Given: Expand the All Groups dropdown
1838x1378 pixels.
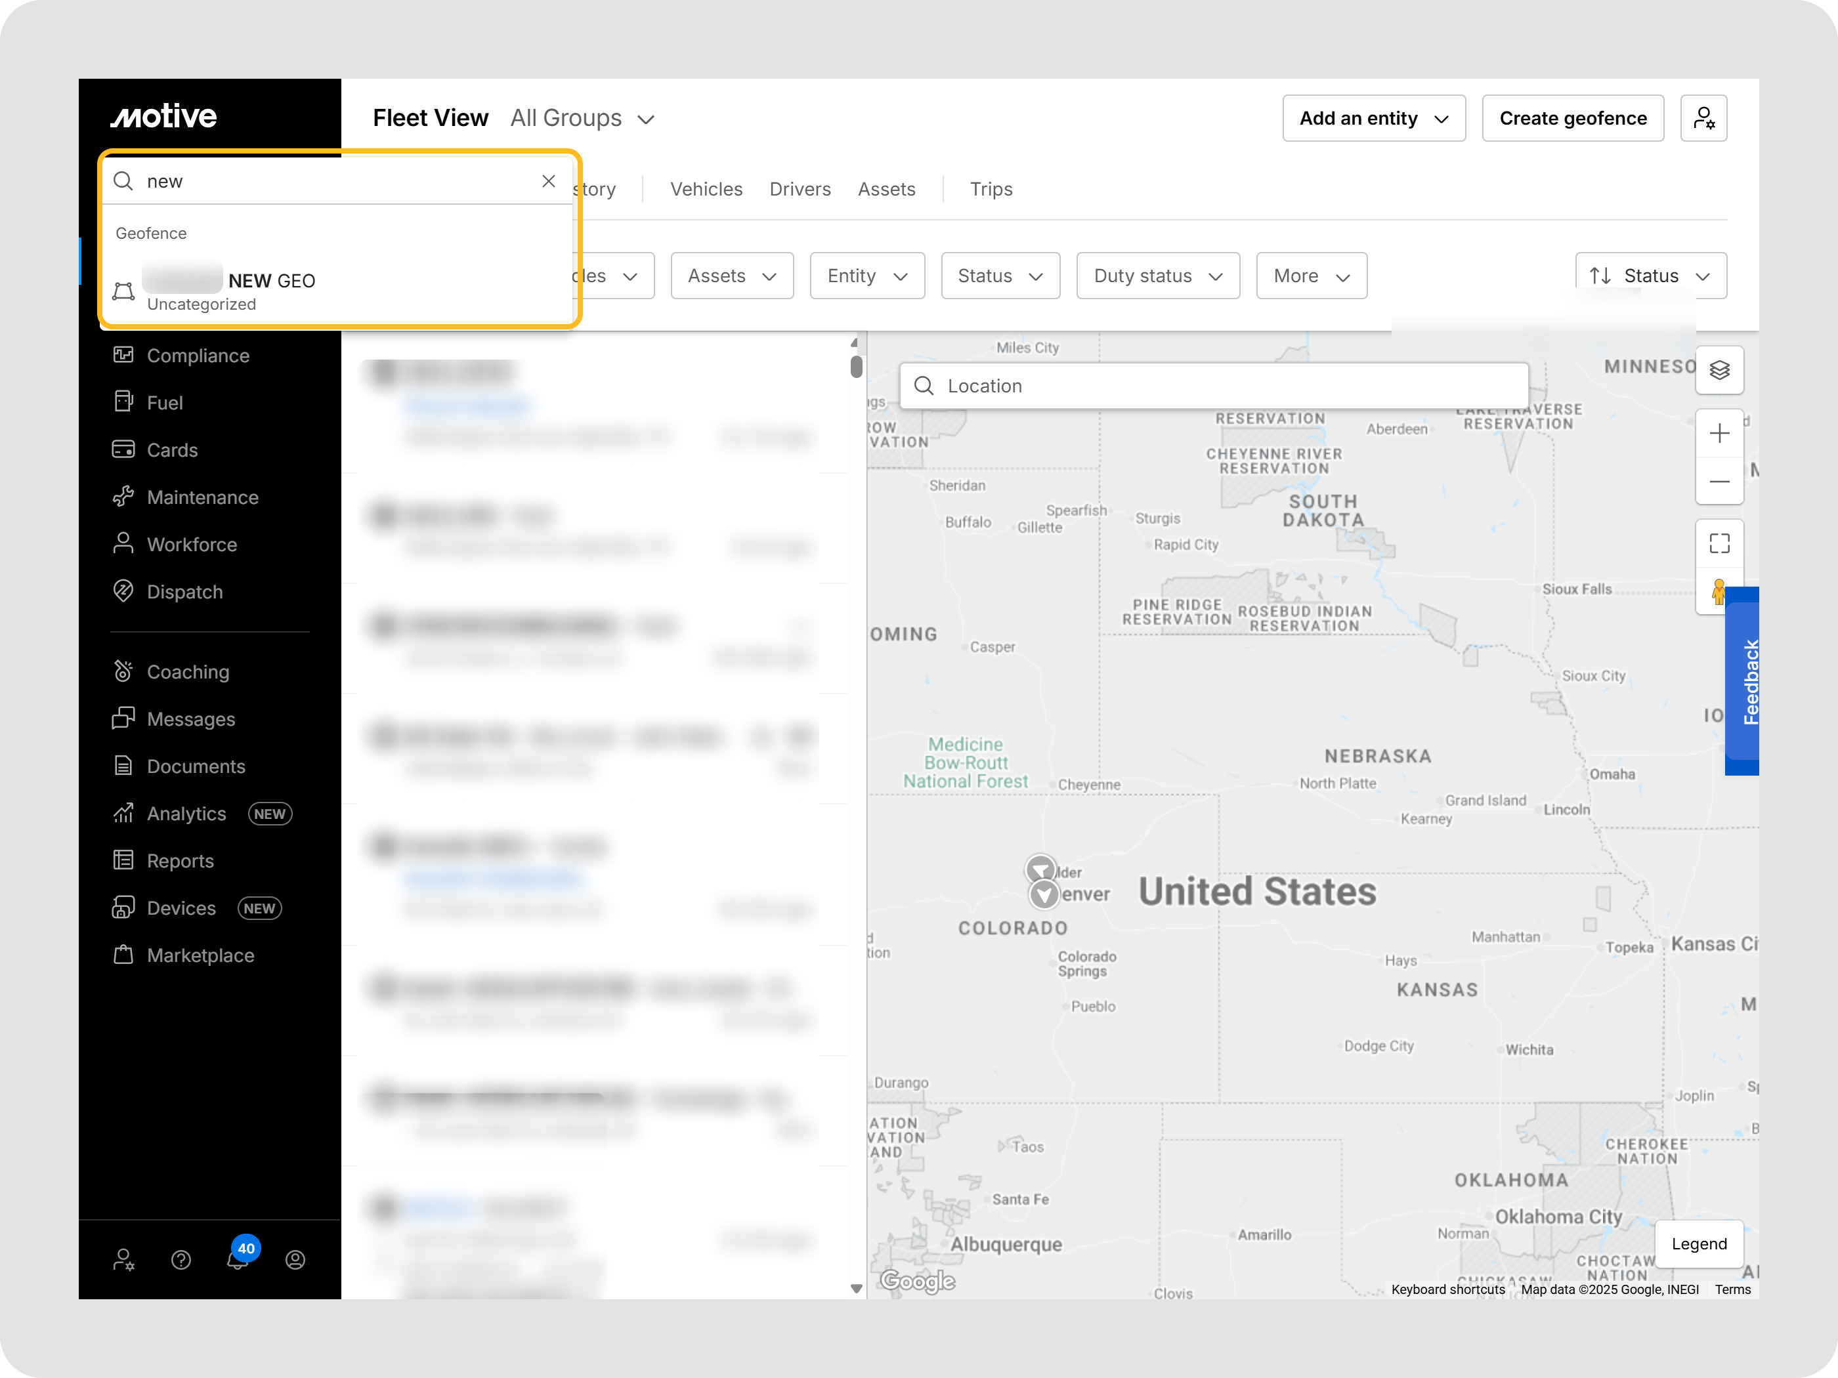Looking at the screenshot, I should pyautogui.click(x=582, y=119).
